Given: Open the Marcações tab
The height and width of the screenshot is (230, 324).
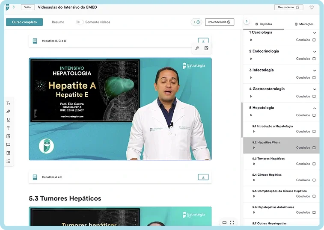Looking at the screenshot, I should [x=304, y=24].
